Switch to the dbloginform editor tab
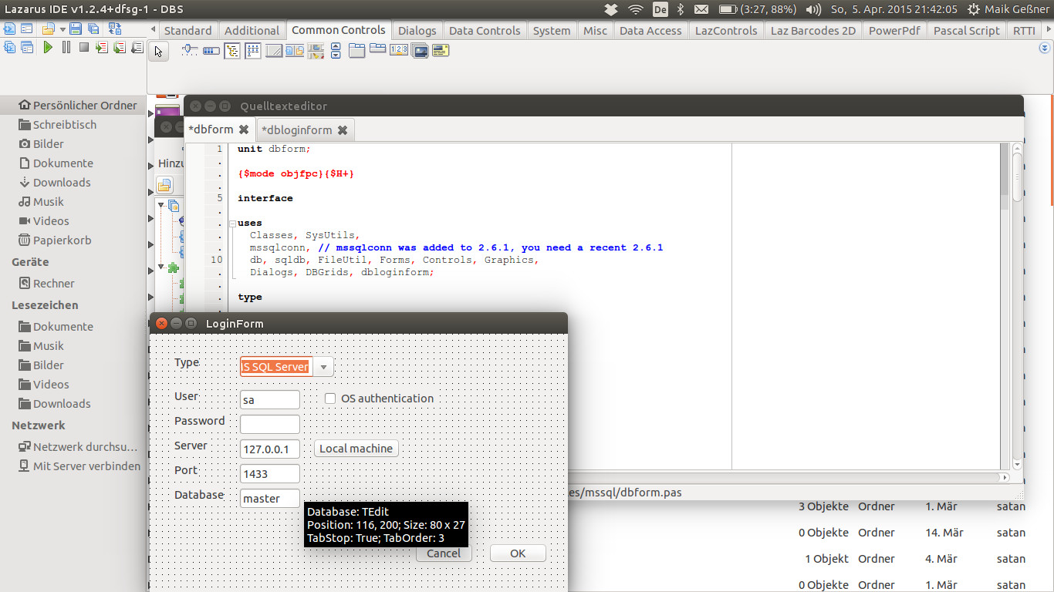This screenshot has width=1054, height=592. tap(296, 130)
